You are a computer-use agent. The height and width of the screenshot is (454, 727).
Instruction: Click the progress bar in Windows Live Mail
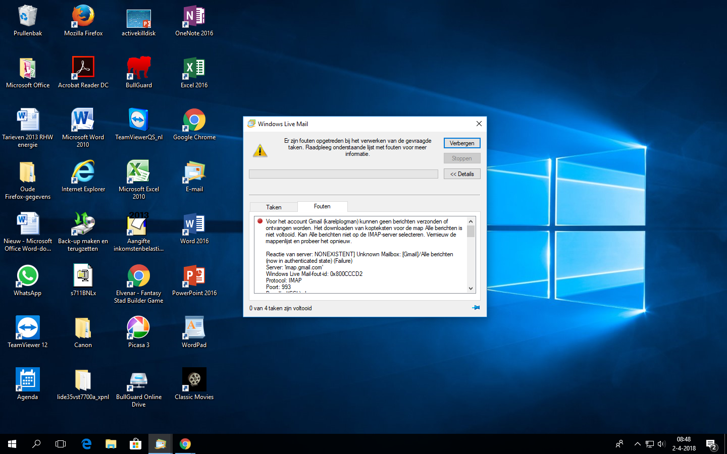point(343,174)
